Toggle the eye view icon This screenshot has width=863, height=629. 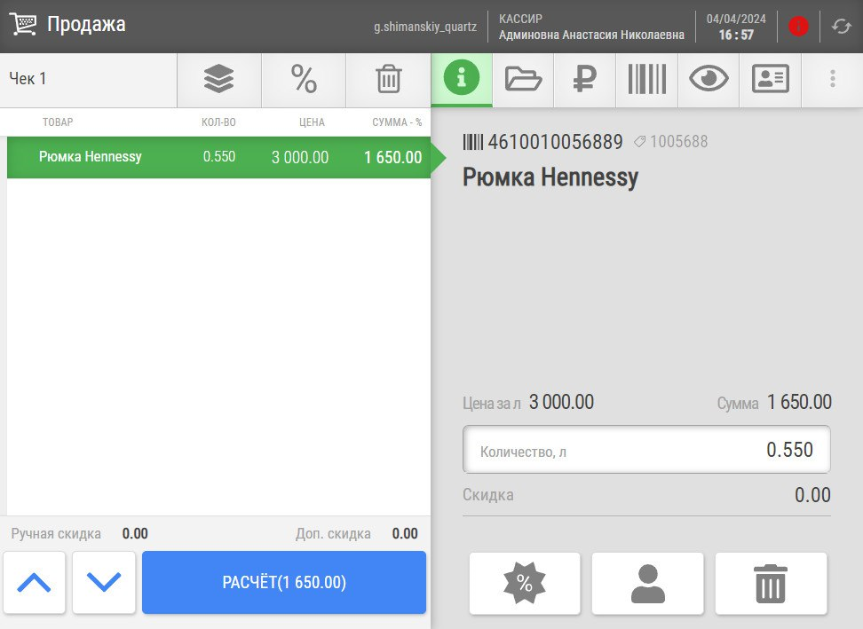(709, 79)
